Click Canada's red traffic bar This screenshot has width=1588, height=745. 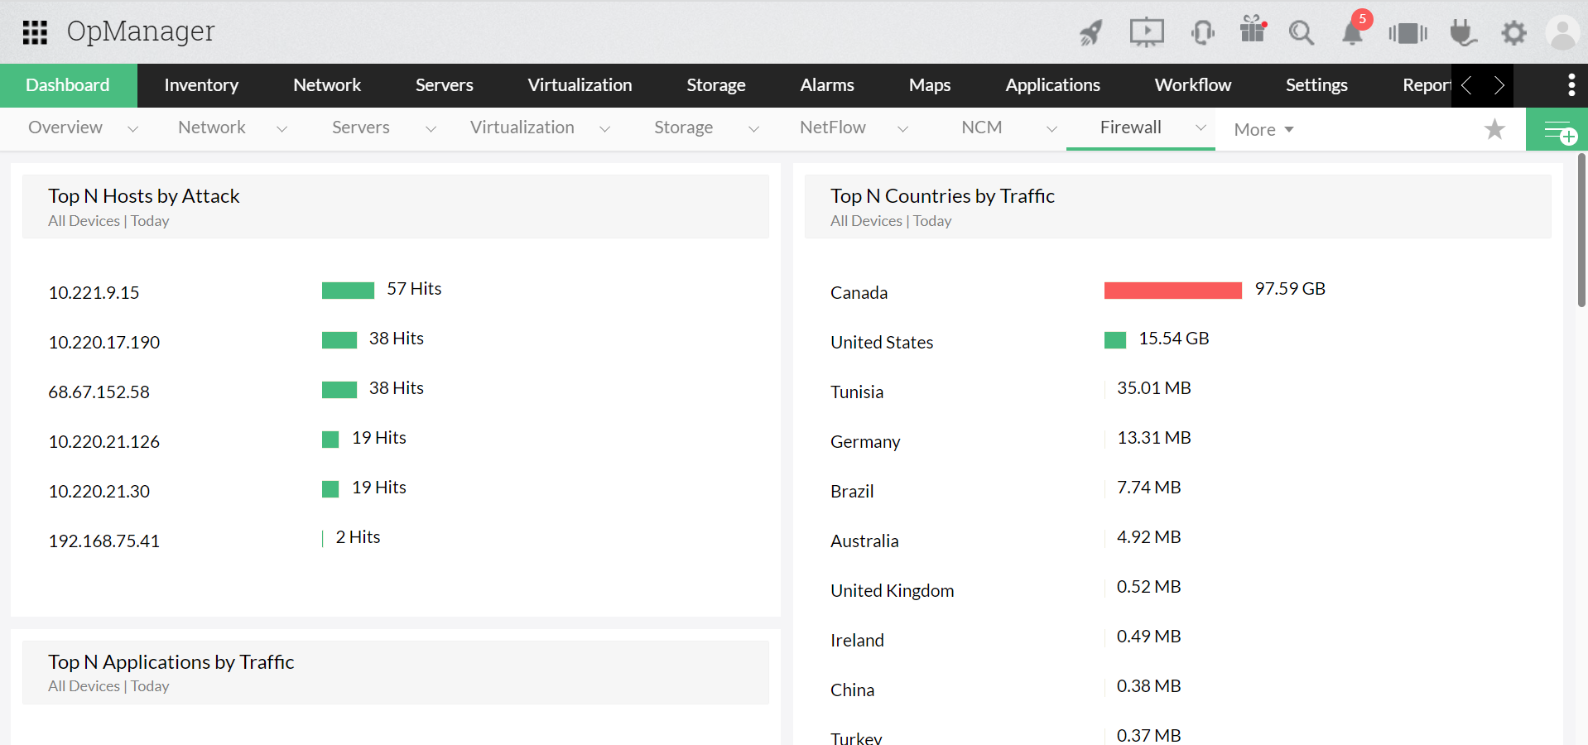pos(1172,290)
